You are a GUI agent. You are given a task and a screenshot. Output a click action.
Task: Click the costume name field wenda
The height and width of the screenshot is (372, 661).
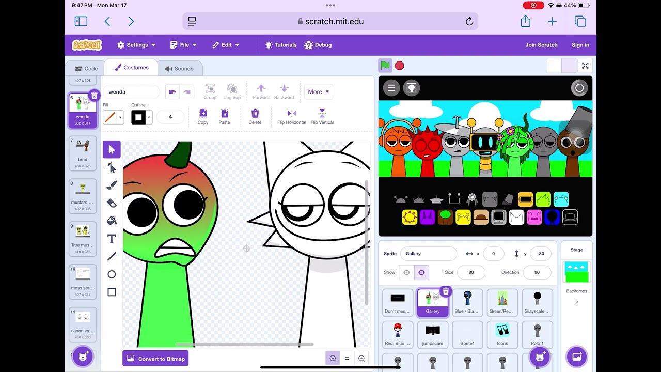pos(131,92)
